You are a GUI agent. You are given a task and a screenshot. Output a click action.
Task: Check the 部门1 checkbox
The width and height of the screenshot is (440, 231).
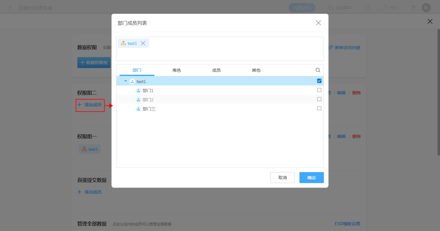319,90
